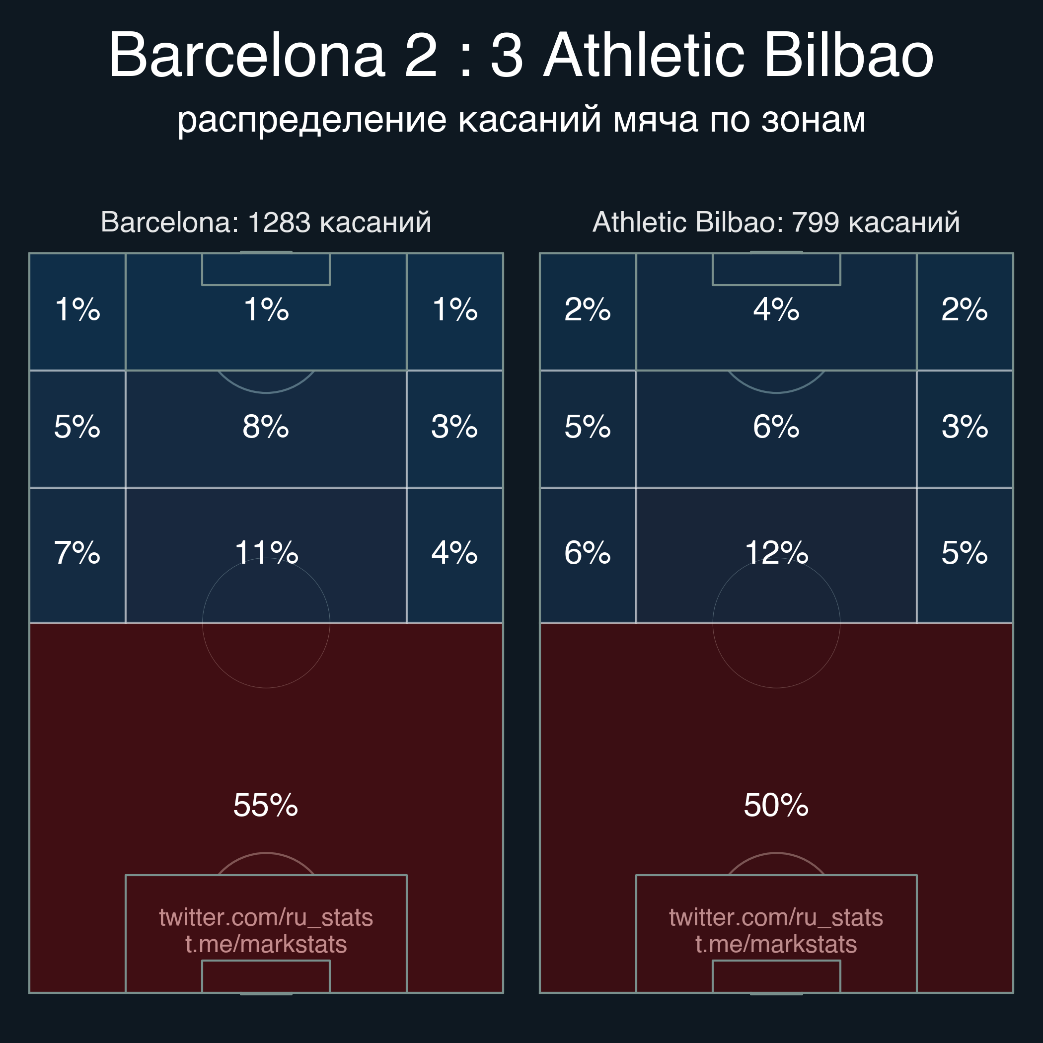Click Barcelona's 8% central attacking zone
Viewport: 1043px width, 1043px height.
(266, 427)
